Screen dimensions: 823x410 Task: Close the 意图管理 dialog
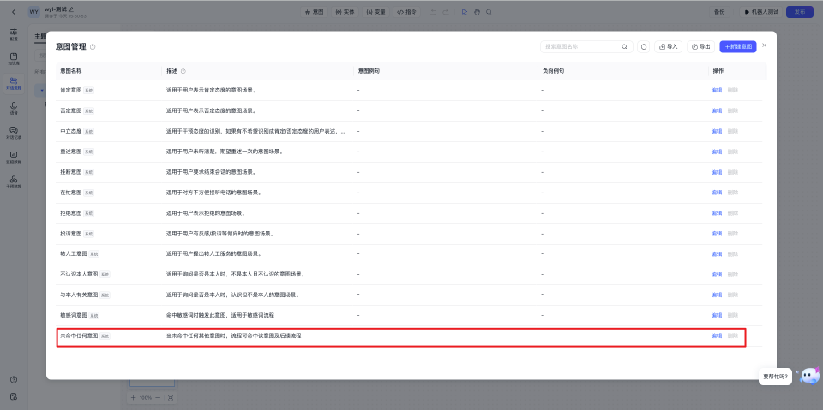[765, 45]
